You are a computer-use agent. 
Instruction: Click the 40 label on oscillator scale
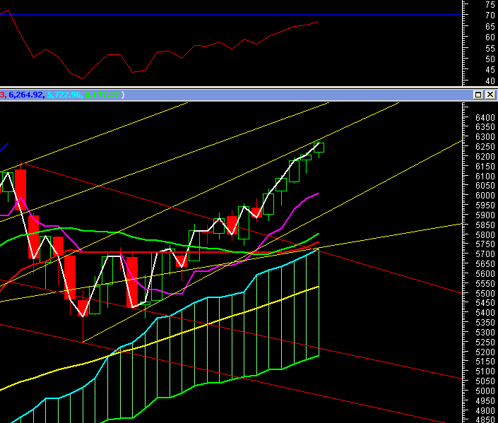coord(490,81)
